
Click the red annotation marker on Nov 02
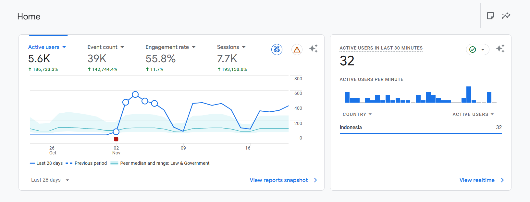[x=116, y=139]
